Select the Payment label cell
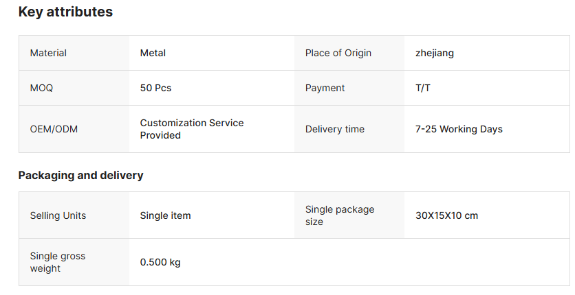 (325, 88)
